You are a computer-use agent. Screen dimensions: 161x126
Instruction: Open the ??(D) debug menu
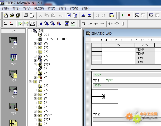tap(51, 8)
